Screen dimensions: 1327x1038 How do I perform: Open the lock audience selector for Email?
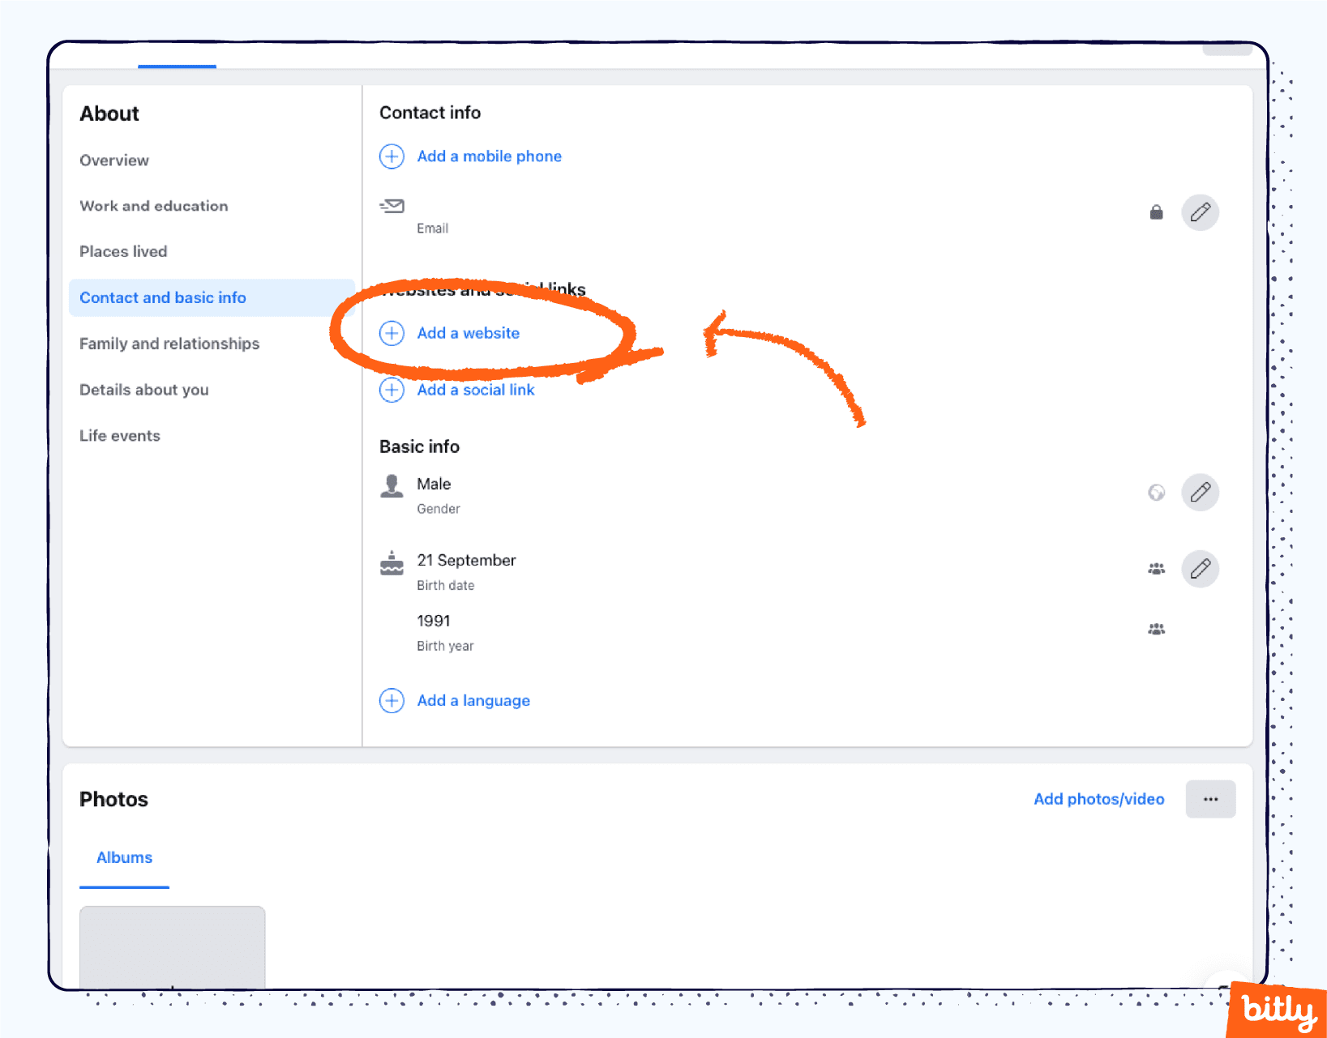tap(1156, 212)
